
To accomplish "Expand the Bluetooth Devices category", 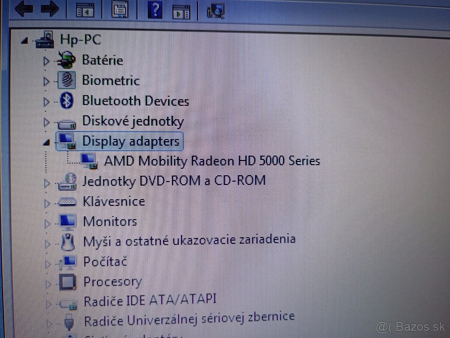I will 46,101.
